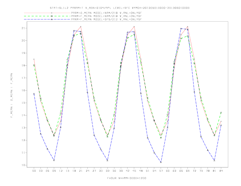Click the y-axis tick label 20
The width and height of the screenshot is (241, 186).
tap(23, 40)
